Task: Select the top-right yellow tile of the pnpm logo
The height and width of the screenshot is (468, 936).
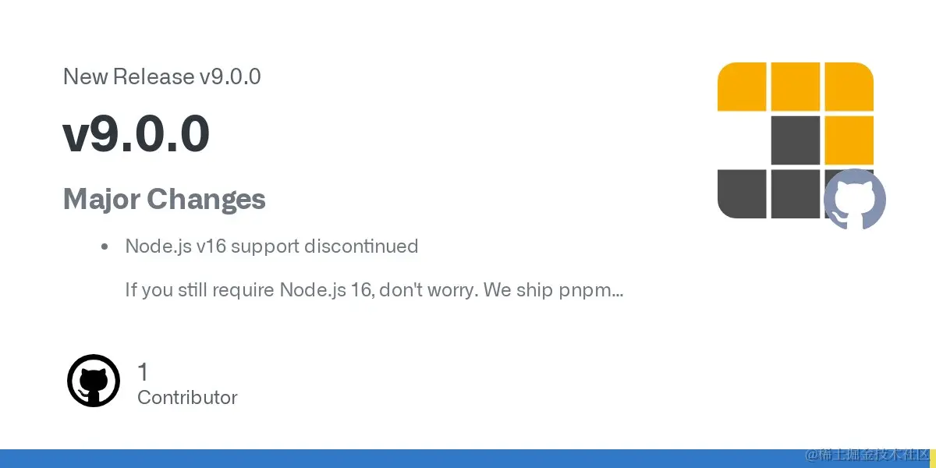Action: coord(849,87)
